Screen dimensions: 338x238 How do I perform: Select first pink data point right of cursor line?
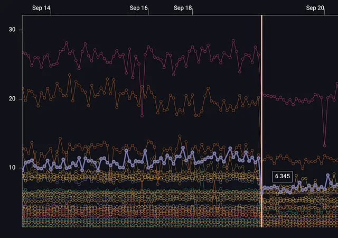tap(265, 95)
